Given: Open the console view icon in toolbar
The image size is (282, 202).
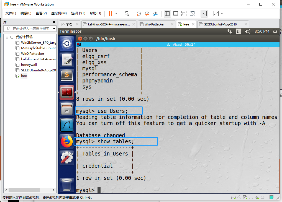Looking at the screenshot, I should point(204,14).
